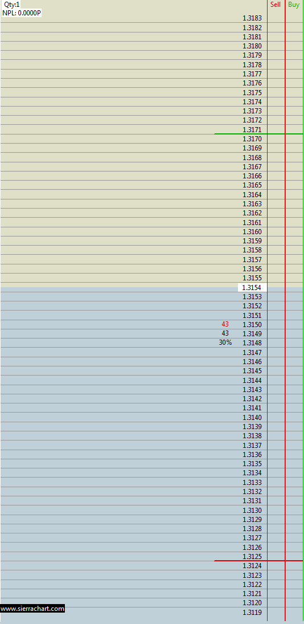Viewport: 304px width, 624px height.
Task: Click the Buy cell at price 1.3171
Action: [x=294, y=129]
